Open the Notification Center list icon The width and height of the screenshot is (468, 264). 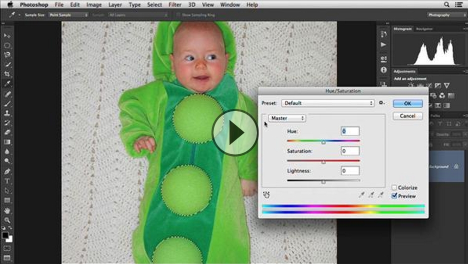(x=458, y=4)
